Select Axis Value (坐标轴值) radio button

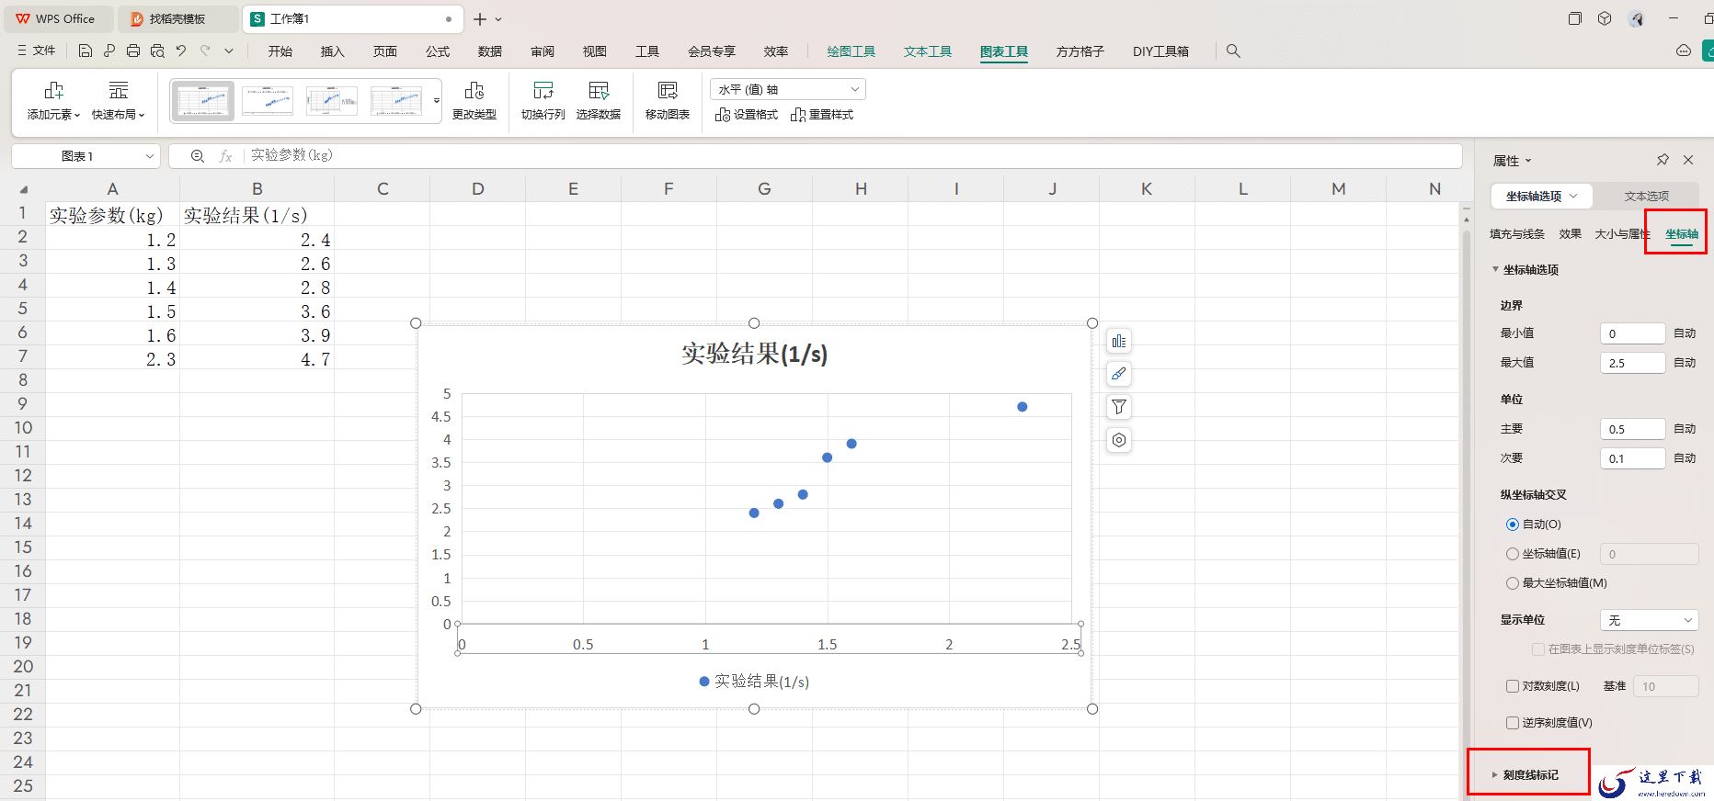pyautogui.click(x=1513, y=554)
